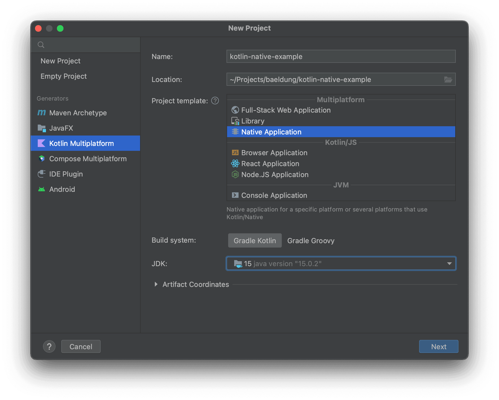
Task: Expand the Artifact Coordinates section
Action: point(156,284)
